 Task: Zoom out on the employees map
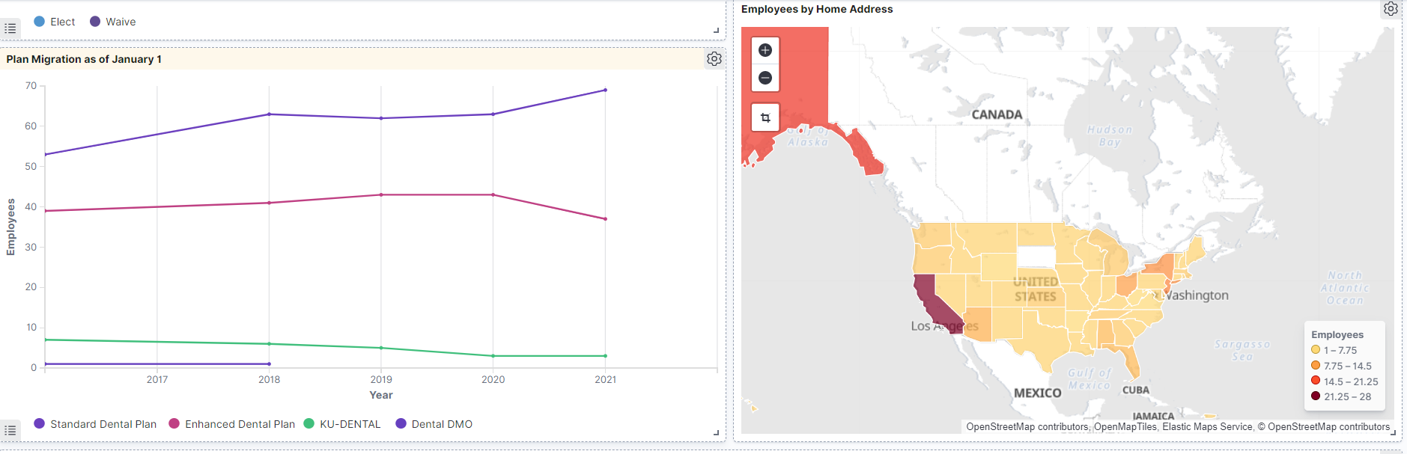765,78
